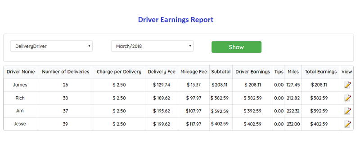Click Rich's total earnings $382.59 cell
Viewport: 360px width, 164px height.
(x=319, y=98)
